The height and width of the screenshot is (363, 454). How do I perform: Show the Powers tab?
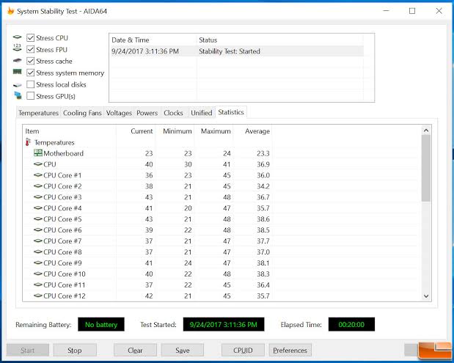(x=147, y=113)
